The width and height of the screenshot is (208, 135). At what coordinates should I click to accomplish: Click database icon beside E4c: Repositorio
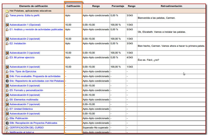(x=7, y=81)
